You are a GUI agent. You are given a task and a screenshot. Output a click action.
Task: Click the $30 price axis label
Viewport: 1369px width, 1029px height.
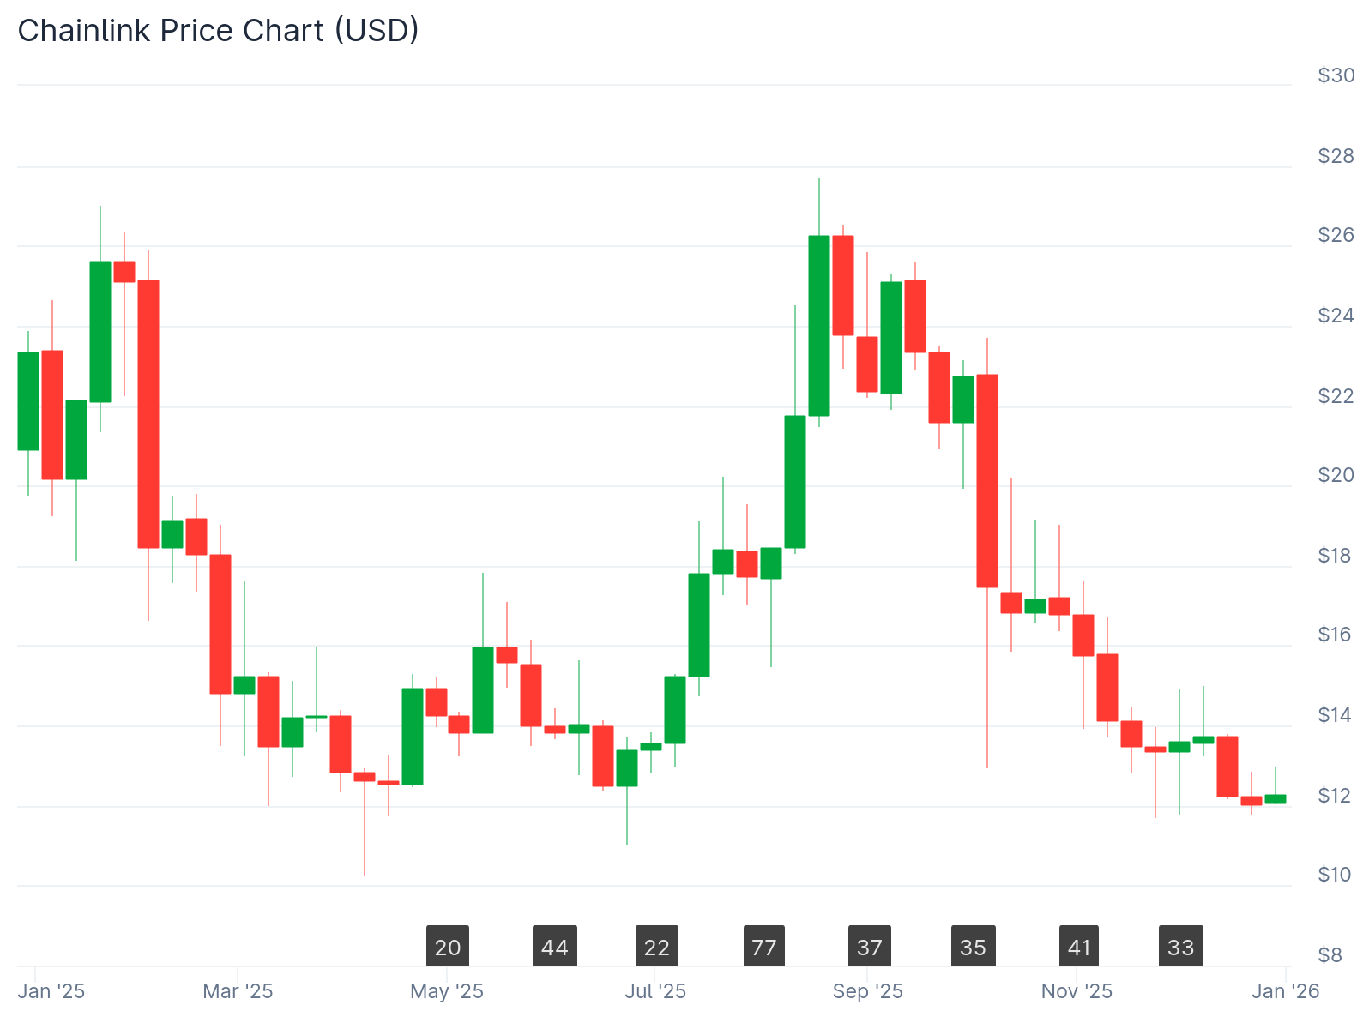point(1336,75)
